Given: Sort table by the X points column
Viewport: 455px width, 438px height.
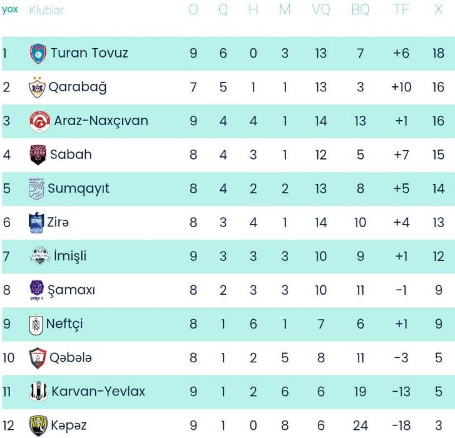Looking at the screenshot, I should pos(438,10).
